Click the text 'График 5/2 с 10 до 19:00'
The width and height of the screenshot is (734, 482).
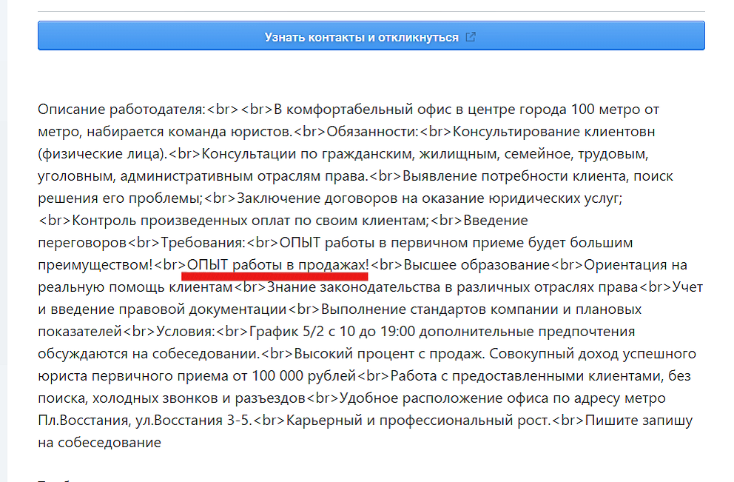(x=332, y=331)
